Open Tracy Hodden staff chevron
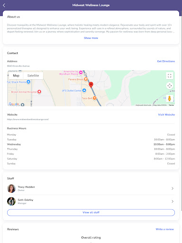The height and width of the screenshot is (243, 182). pos(173,188)
